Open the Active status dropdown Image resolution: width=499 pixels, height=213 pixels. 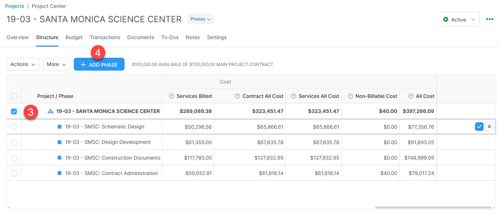click(459, 19)
